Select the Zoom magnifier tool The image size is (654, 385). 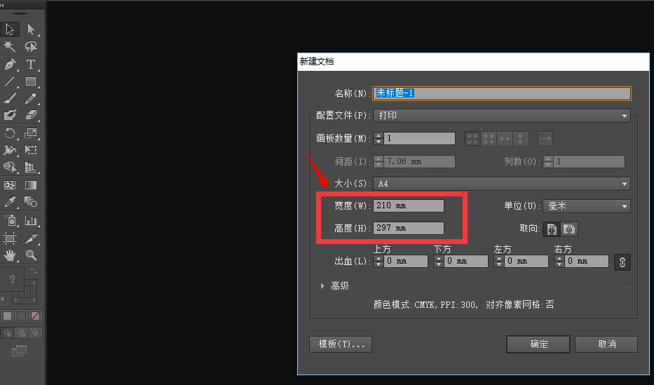31,255
